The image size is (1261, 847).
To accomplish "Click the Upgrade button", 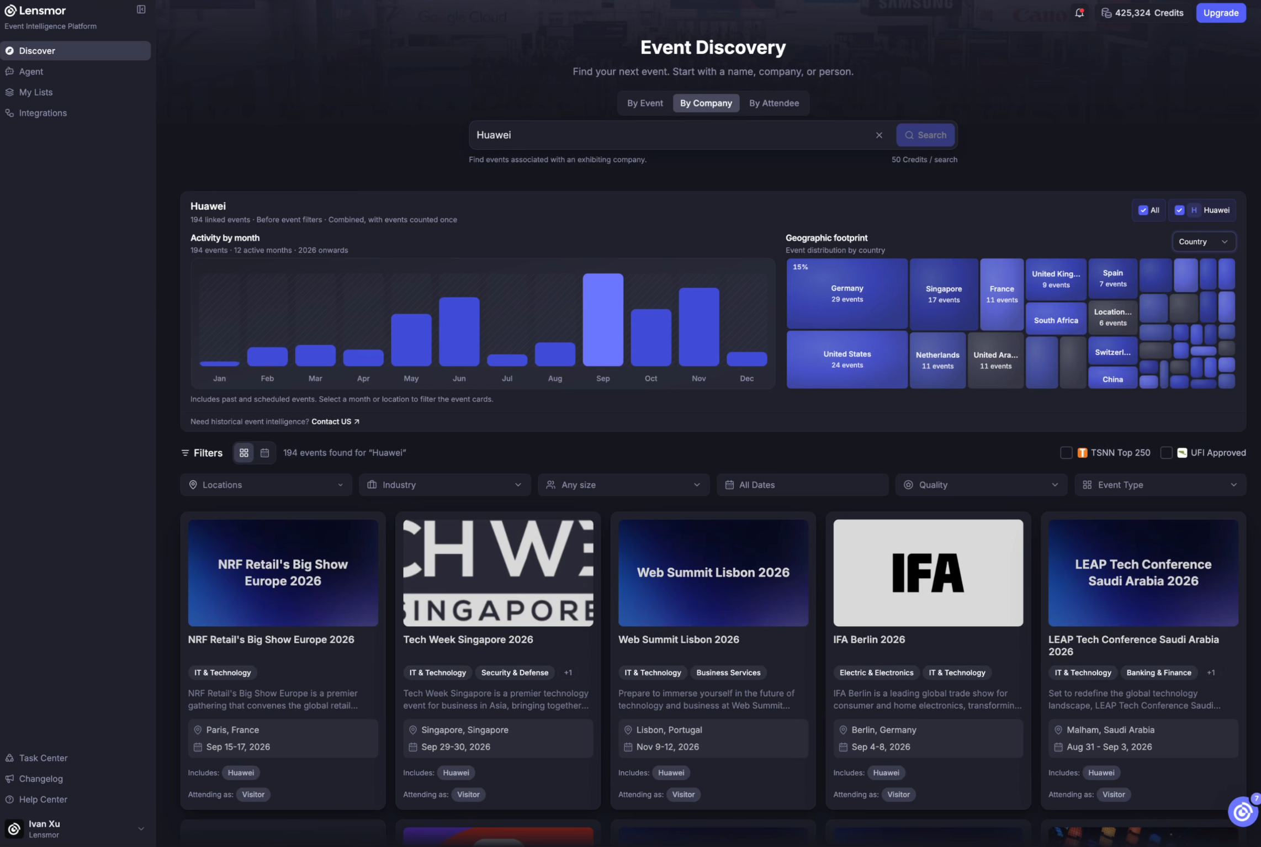I will (1221, 13).
